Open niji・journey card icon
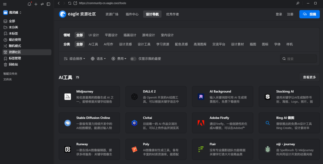 pyautogui.click(x=268, y=149)
